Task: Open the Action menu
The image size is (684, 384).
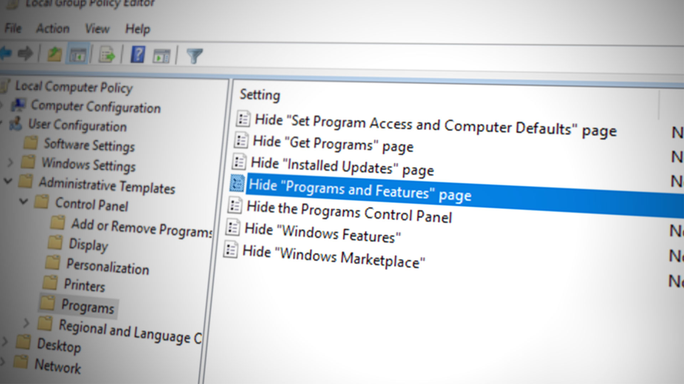Action: pyautogui.click(x=53, y=28)
